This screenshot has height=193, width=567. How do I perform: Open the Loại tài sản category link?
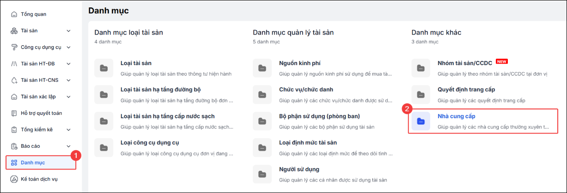[x=136, y=63]
